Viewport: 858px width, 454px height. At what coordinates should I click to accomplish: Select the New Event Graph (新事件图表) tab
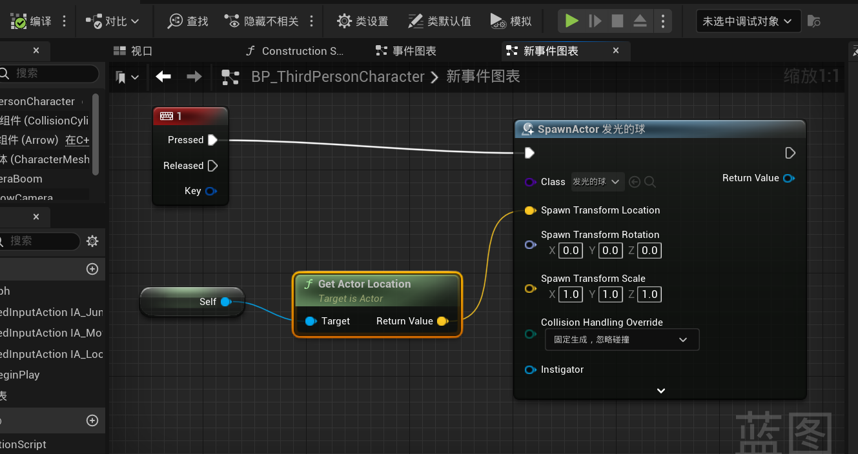coord(551,51)
